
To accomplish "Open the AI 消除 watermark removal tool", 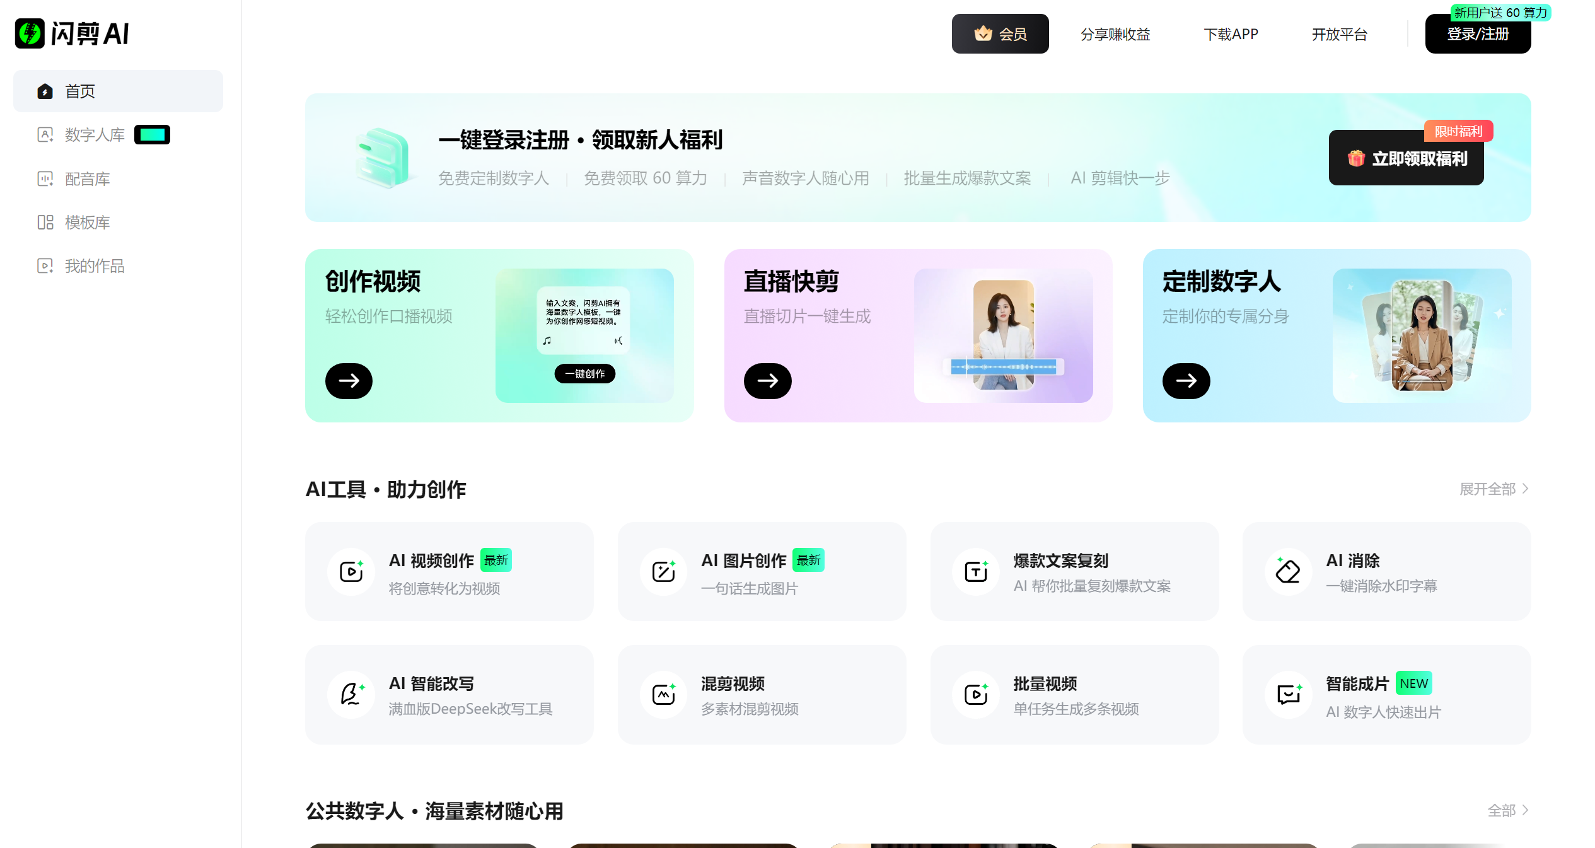I will point(1288,572).
